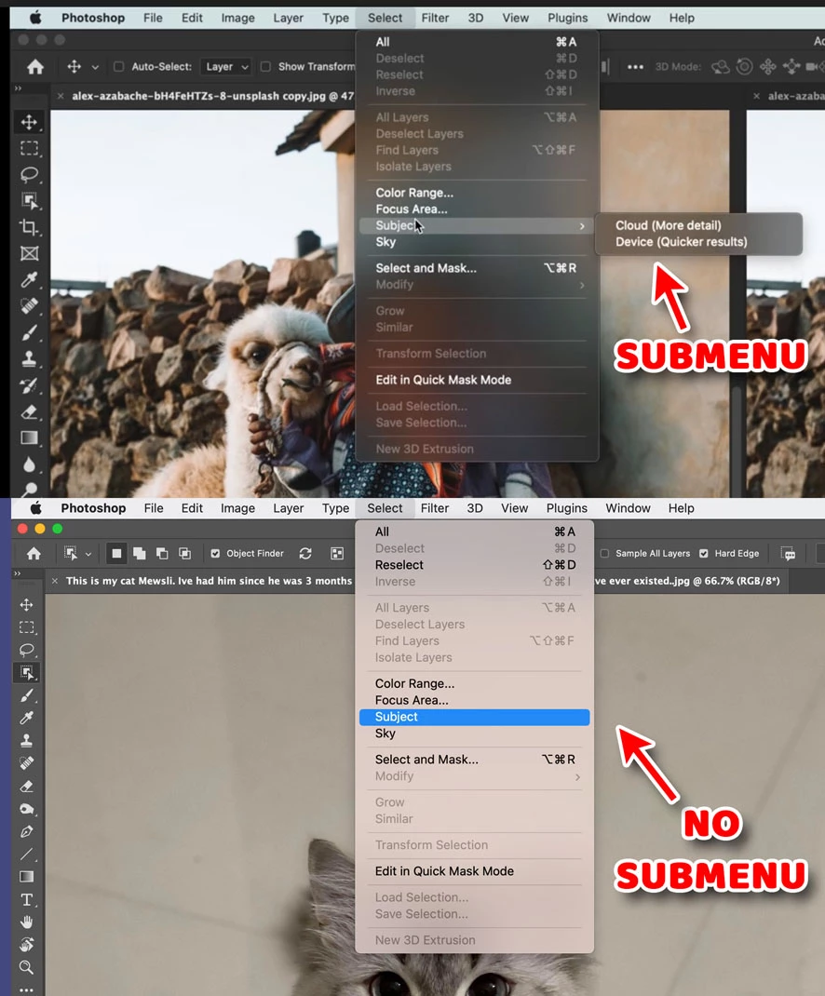Select the Line tool in cat photo window

[x=27, y=855]
